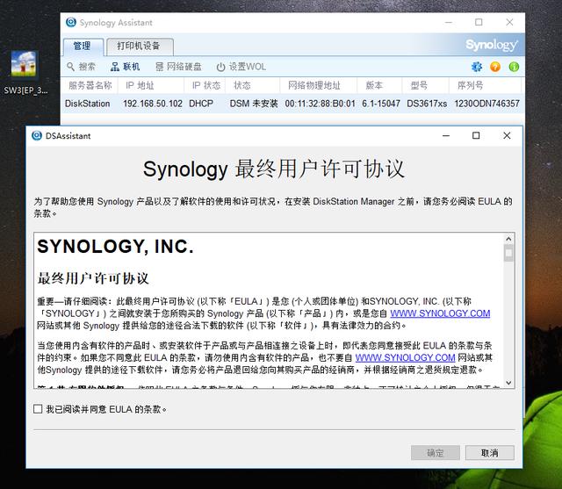562x489 pixels.
Task: Click EULA scrollbar up arrow
Action: 508,239
